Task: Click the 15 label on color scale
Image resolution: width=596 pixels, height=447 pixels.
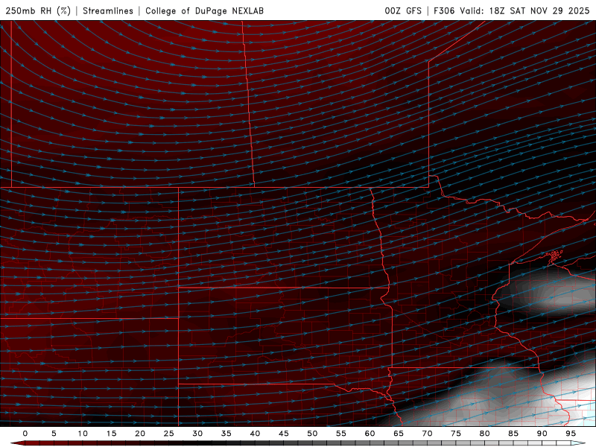Action: (111, 434)
